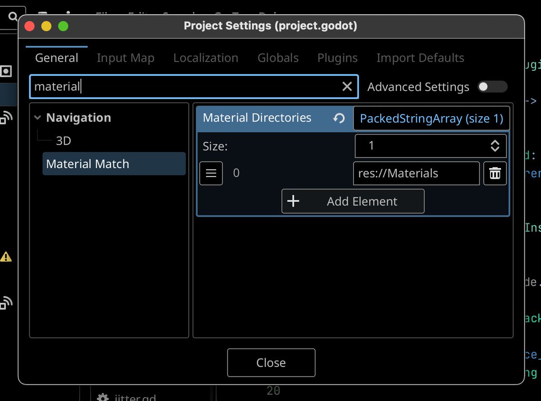Click the Advanced Settings label
The width and height of the screenshot is (541, 401).
point(418,87)
